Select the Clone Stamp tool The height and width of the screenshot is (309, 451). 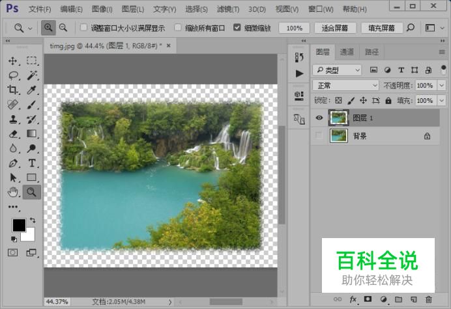tap(12, 119)
